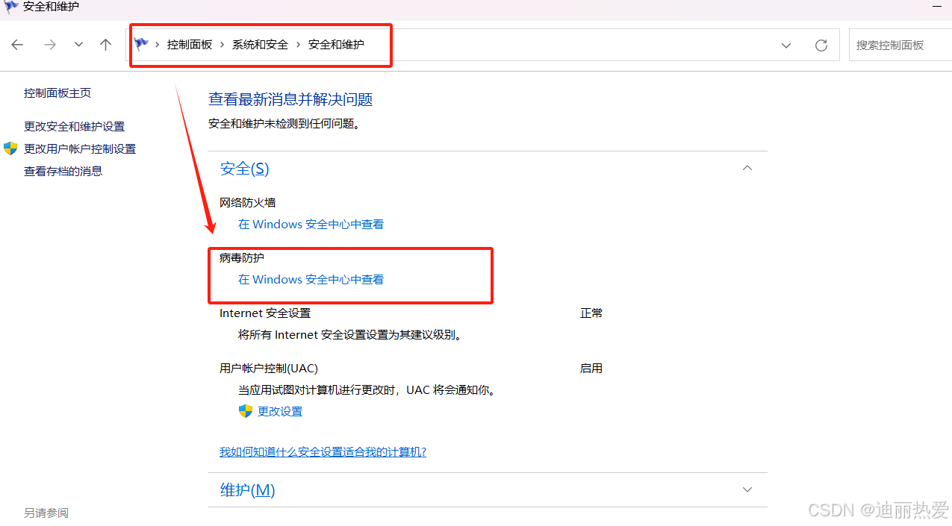The width and height of the screenshot is (952, 526).
Task: Focus the 搜索控制面板 search field
Action: point(900,46)
